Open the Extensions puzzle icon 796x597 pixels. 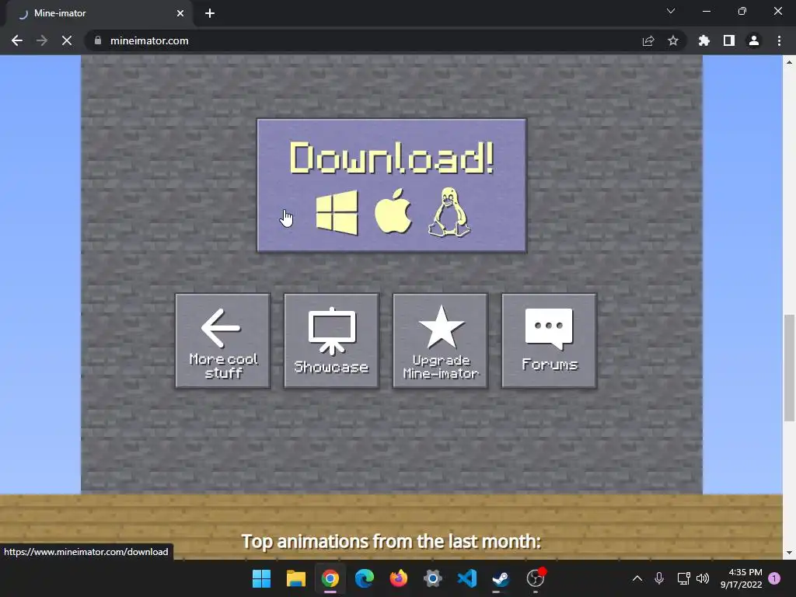coord(704,40)
